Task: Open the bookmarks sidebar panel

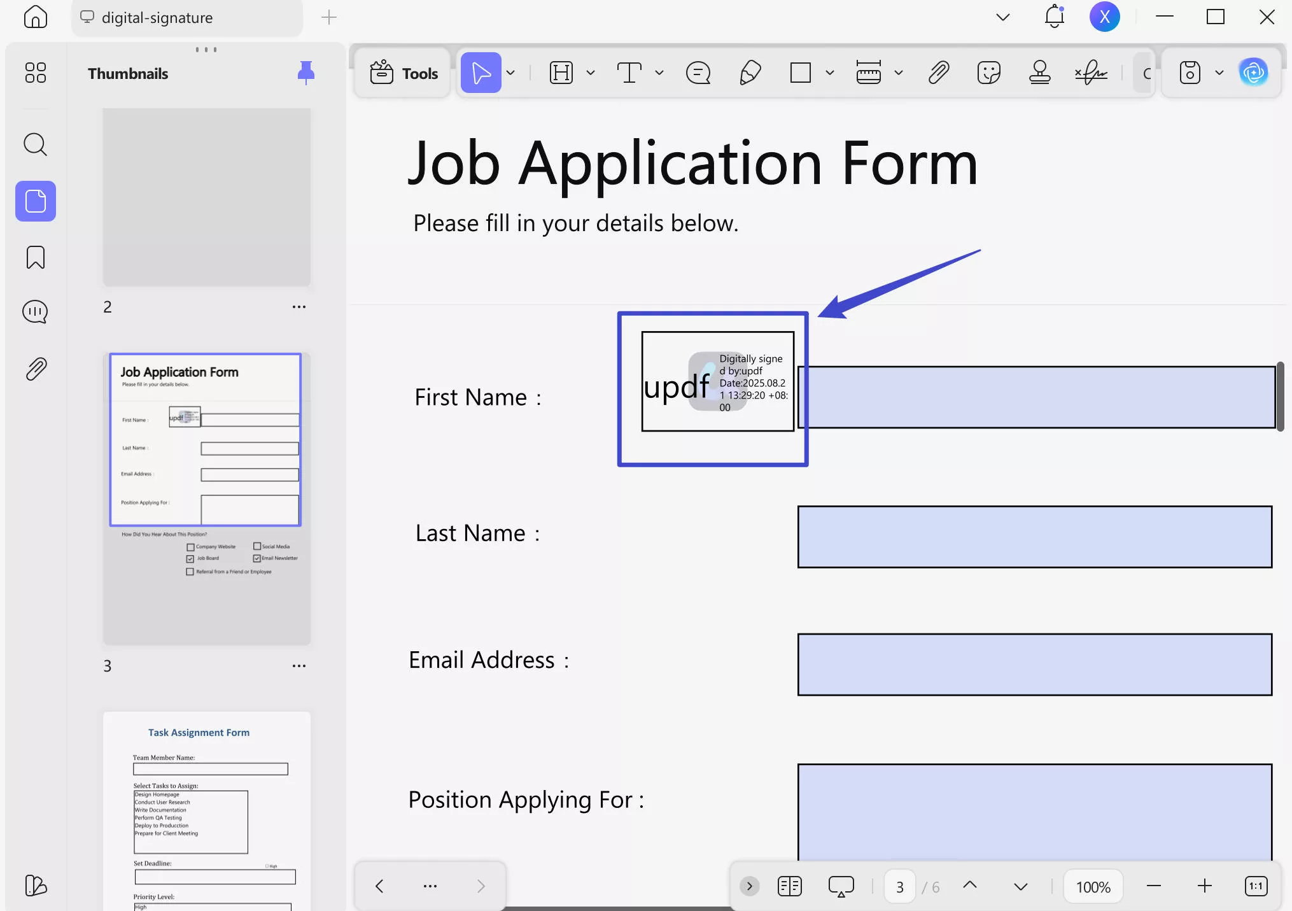Action: point(36,257)
